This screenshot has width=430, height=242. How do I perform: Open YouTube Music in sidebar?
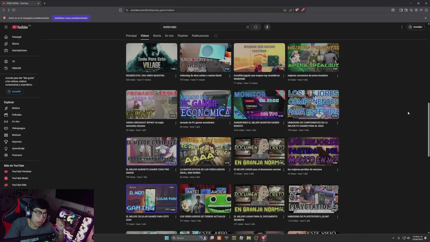pyautogui.click(x=19, y=178)
